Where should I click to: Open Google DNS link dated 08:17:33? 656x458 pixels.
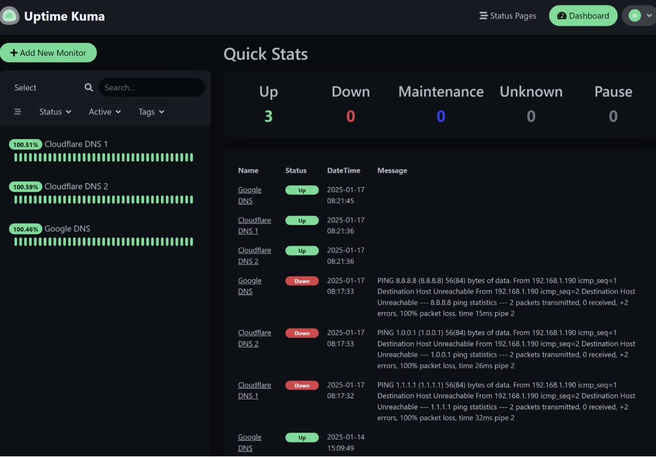[x=250, y=285]
